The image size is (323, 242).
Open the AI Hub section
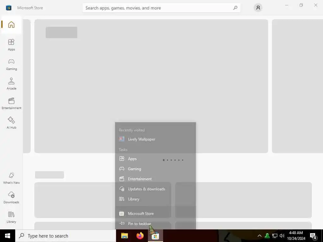pos(11,123)
